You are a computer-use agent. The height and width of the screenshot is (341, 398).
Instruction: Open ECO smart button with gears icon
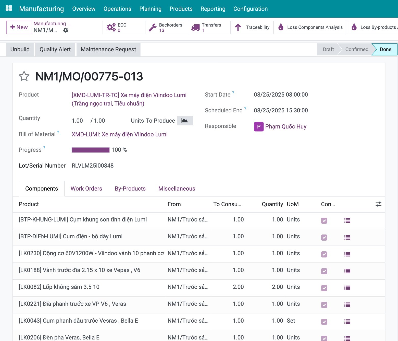[124, 27]
